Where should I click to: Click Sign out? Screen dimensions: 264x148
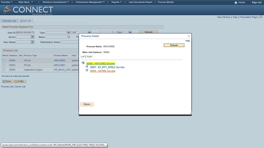coord(257,2)
